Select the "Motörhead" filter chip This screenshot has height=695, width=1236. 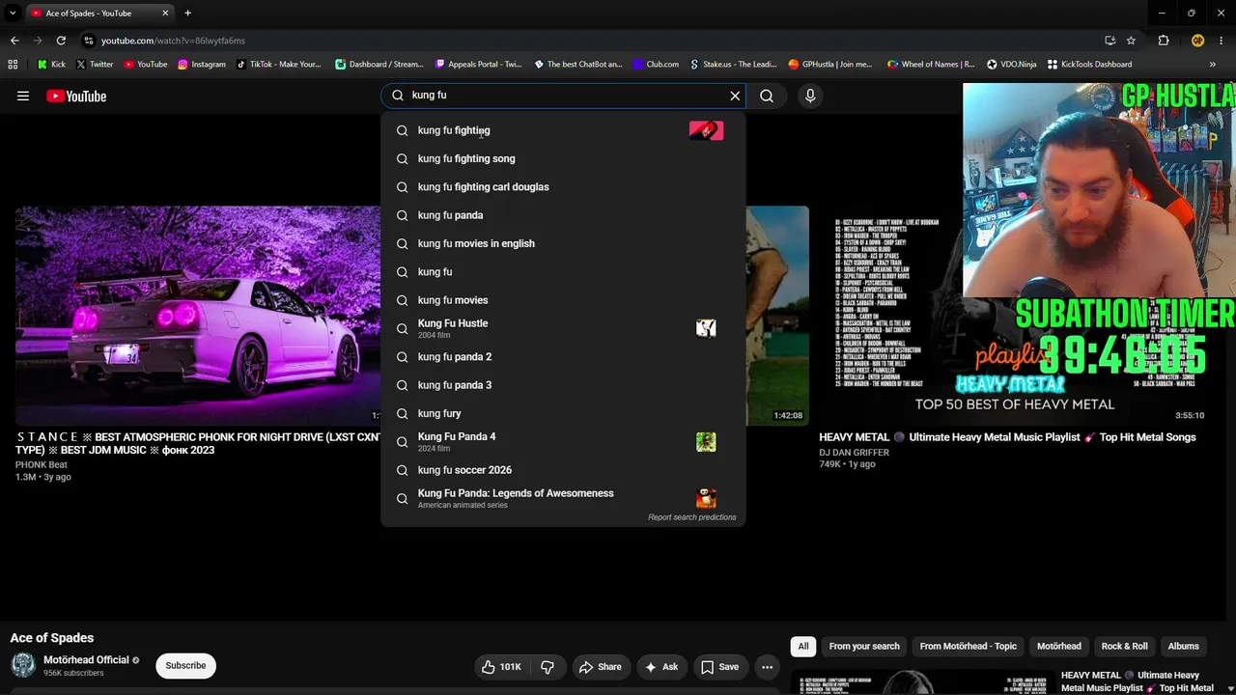(1059, 647)
